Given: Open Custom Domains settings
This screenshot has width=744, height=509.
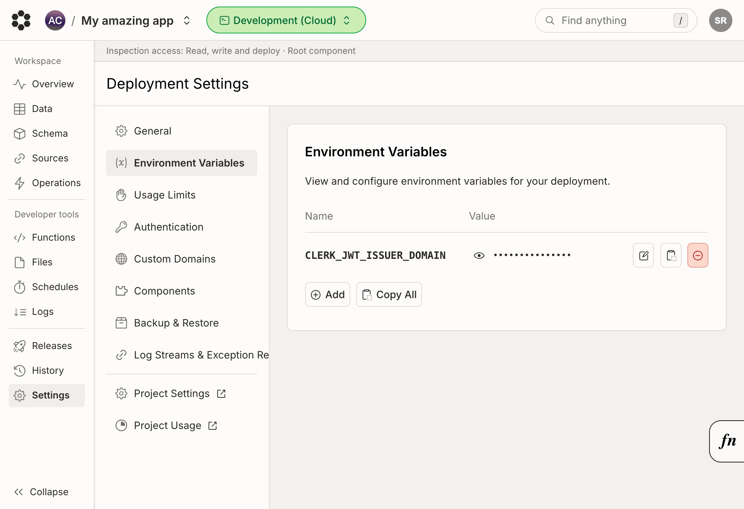Looking at the screenshot, I should [x=182, y=259].
